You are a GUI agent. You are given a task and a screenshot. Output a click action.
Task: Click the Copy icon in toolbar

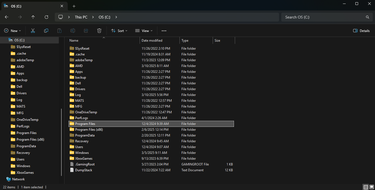click(46, 31)
